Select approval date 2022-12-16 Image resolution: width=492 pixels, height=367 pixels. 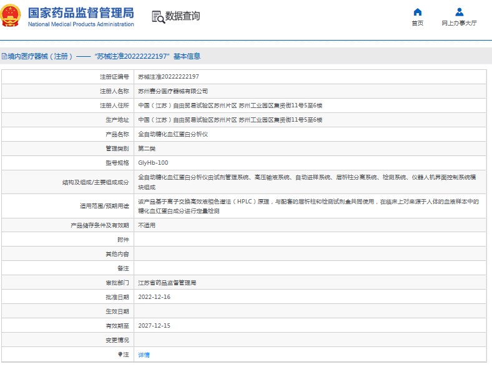click(x=154, y=297)
